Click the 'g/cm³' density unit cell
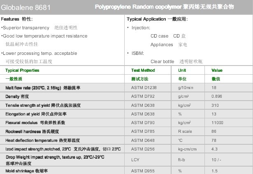Viewport: 253px width, 174px height. (183, 96)
